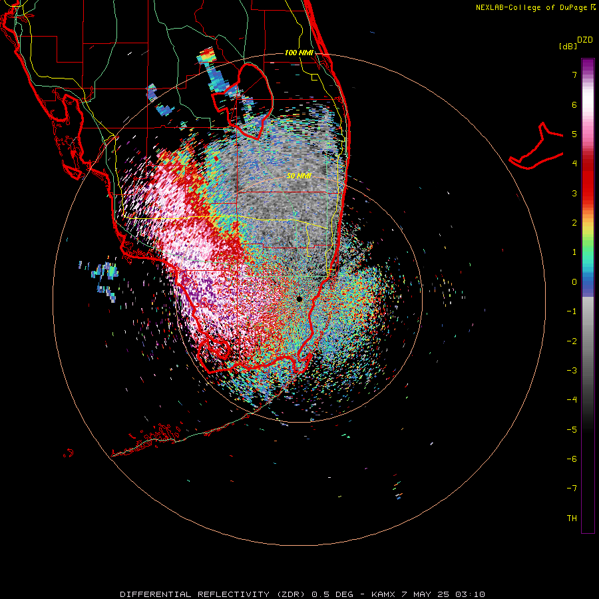
Task: Pick the purple top segment of color bar
Action: pos(588,66)
